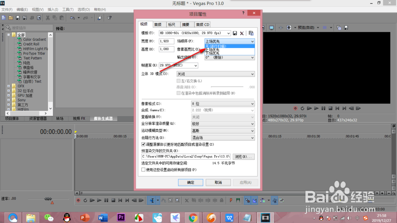397x223 pixels.
Task: Save the template with the floppy disk icon
Action: 235,33
